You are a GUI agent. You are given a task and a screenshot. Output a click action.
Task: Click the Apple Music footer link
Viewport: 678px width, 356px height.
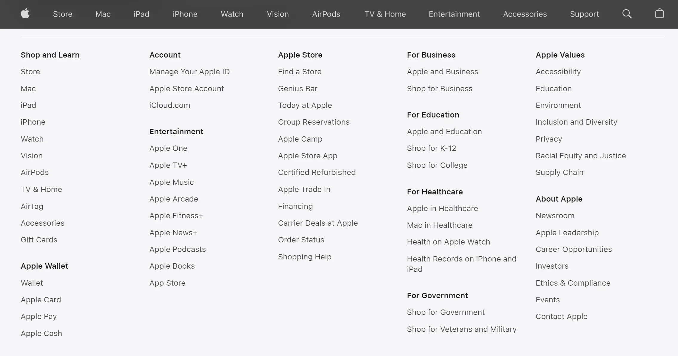pos(172,182)
